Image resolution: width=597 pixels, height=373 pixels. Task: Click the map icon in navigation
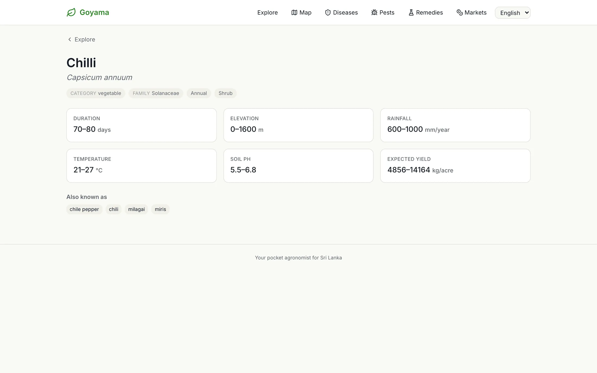[x=294, y=12]
